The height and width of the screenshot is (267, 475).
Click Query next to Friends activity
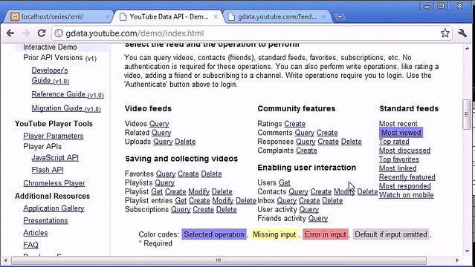(x=317, y=218)
